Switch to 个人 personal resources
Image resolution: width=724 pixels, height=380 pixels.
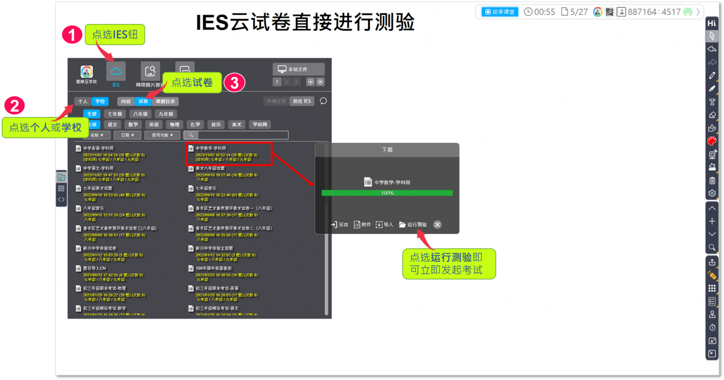(83, 101)
